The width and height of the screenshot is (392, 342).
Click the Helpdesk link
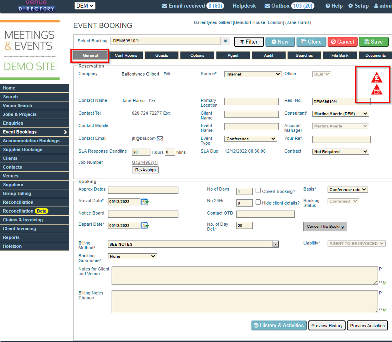244,6
